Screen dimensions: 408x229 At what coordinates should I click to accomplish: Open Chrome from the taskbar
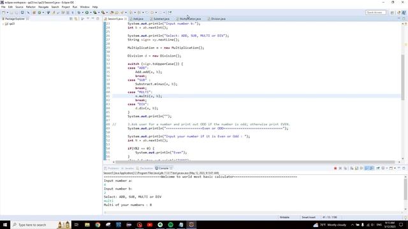98,225
